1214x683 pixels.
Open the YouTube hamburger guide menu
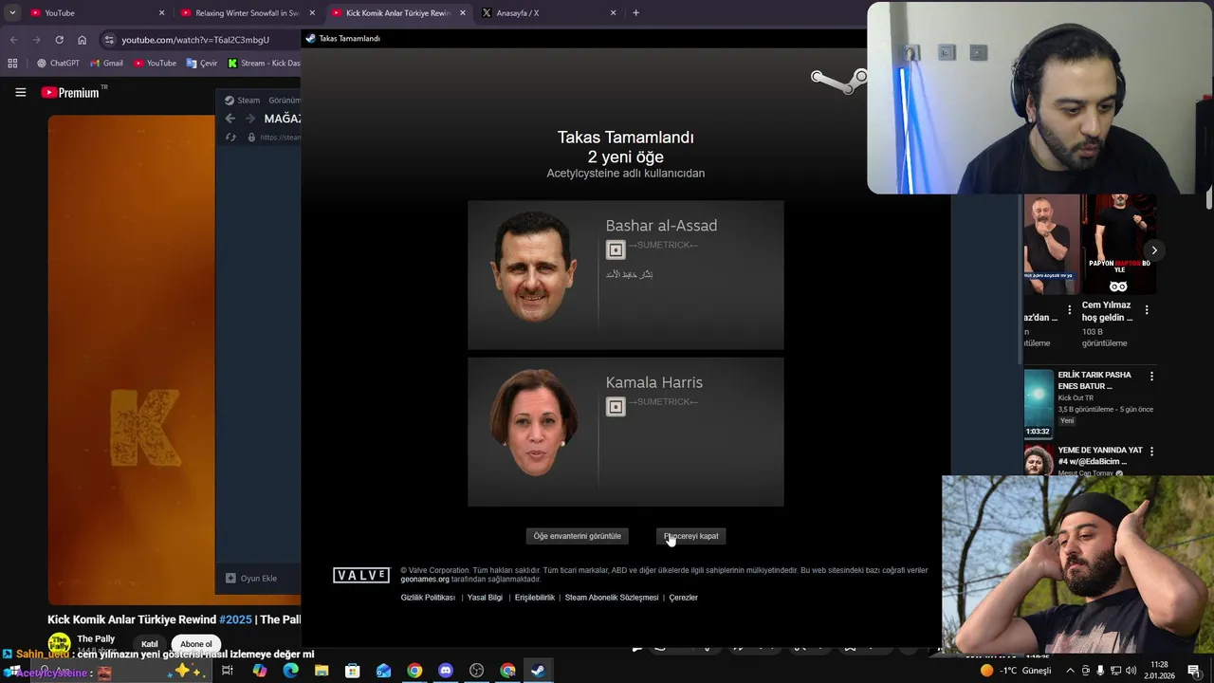[20, 92]
